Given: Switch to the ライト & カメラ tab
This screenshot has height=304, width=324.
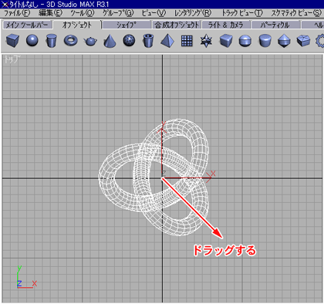Looking at the screenshot, I should [226, 25].
